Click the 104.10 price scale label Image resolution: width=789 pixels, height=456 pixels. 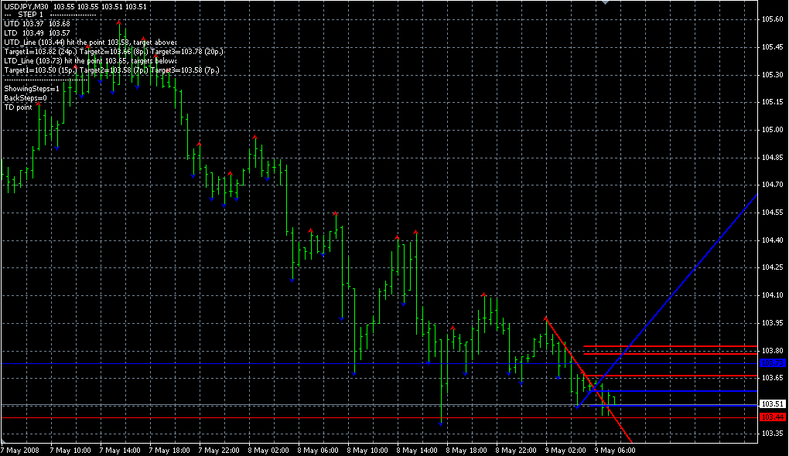click(x=773, y=294)
